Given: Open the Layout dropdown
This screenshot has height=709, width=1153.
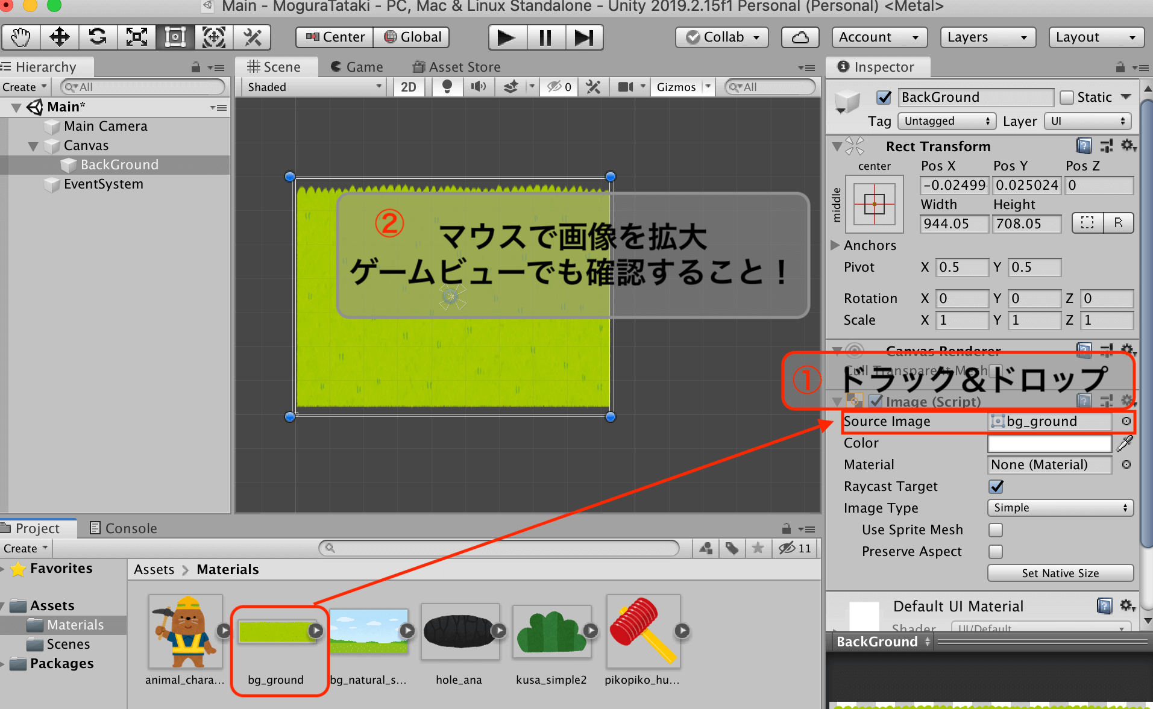Looking at the screenshot, I should point(1096,37).
